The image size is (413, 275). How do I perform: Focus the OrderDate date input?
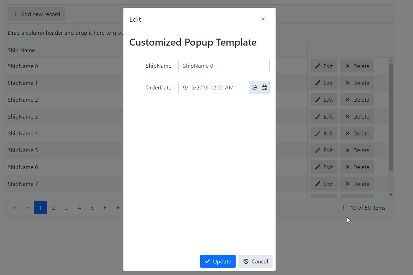coord(214,87)
